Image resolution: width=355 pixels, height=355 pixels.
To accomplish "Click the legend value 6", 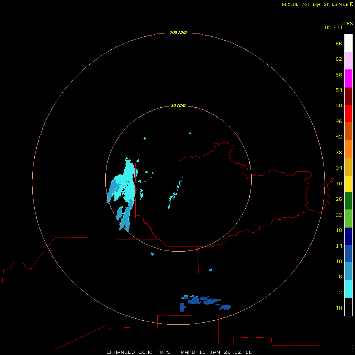I will (x=340, y=277).
